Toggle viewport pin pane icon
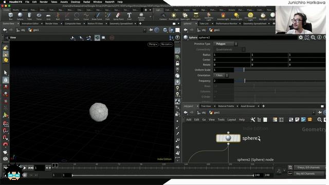329x185 pixels. pyautogui.click(x=151, y=30)
